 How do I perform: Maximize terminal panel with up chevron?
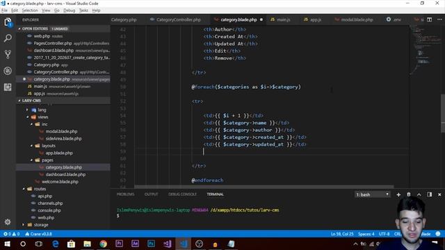(x=419, y=194)
